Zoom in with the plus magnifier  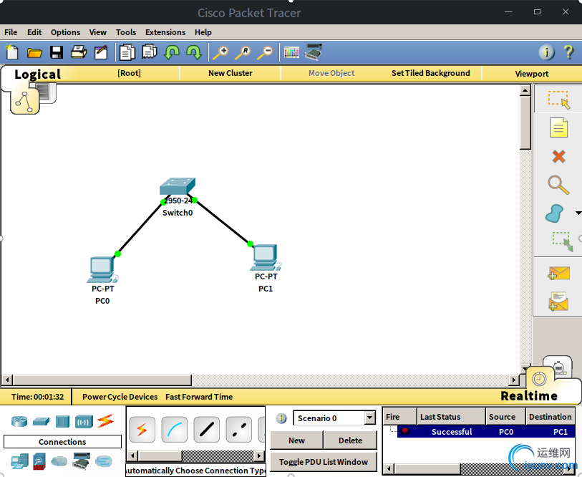coord(220,52)
